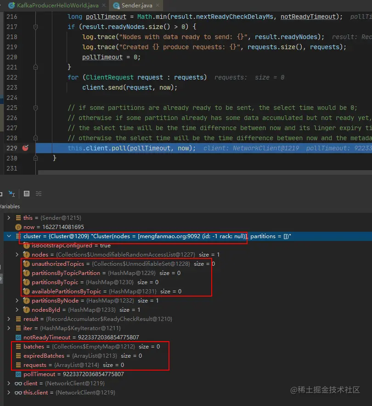Select the notReadyTimeout variable row
The image size is (372, 406).
coord(188,337)
